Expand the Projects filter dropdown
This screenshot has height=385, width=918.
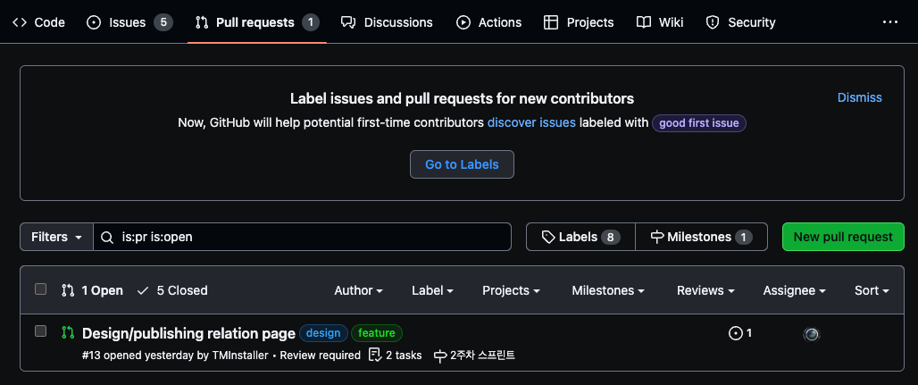pyautogui.click(x=511, y=290)
